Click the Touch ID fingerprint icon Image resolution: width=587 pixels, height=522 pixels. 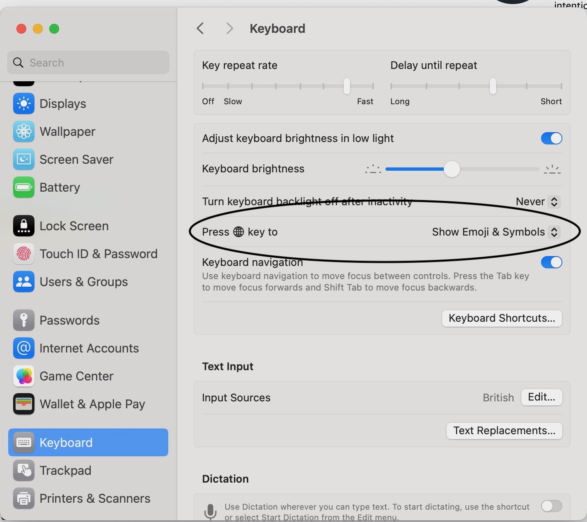click(24, 254)
